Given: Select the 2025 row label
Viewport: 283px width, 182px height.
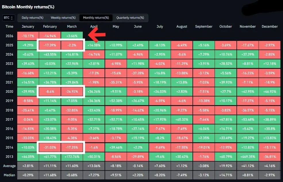Looking at the screenshot, I should pyautogui.click(x=9, y=45).
